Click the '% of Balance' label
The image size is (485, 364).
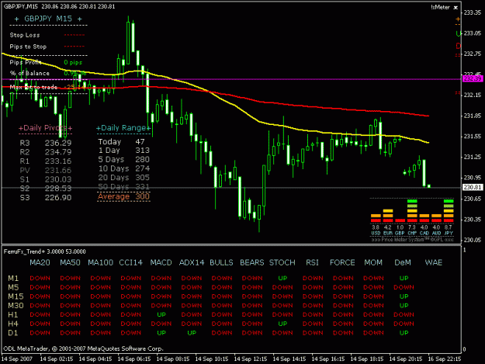tap(29, 73)
